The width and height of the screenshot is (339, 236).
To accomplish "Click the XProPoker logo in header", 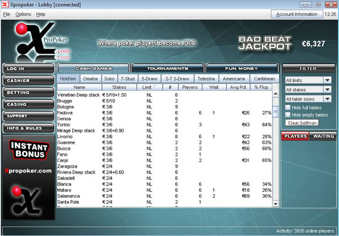I will [42, 41].
